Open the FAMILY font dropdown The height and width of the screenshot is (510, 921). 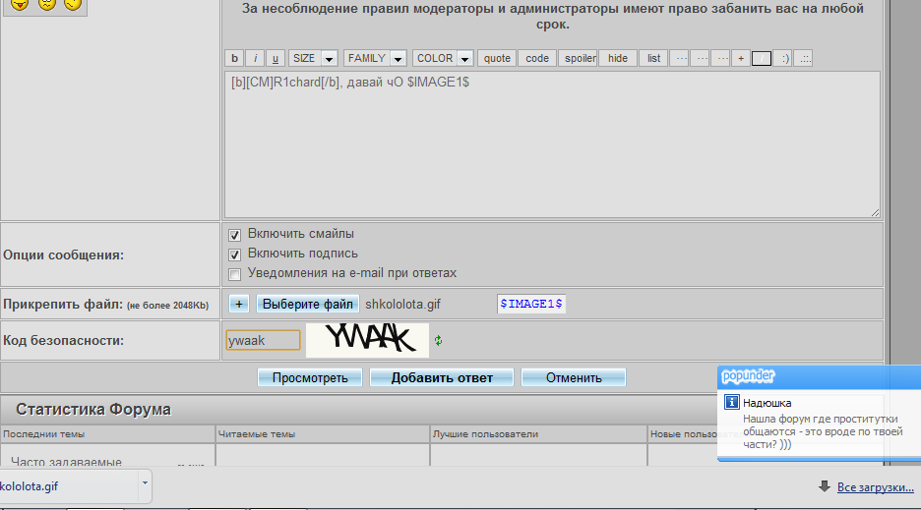click(375, 58)
